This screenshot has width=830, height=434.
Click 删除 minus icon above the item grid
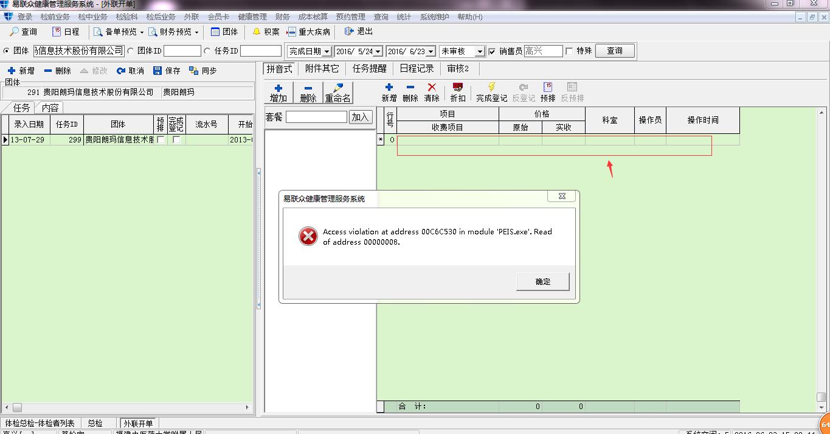(x=410, y=88)
